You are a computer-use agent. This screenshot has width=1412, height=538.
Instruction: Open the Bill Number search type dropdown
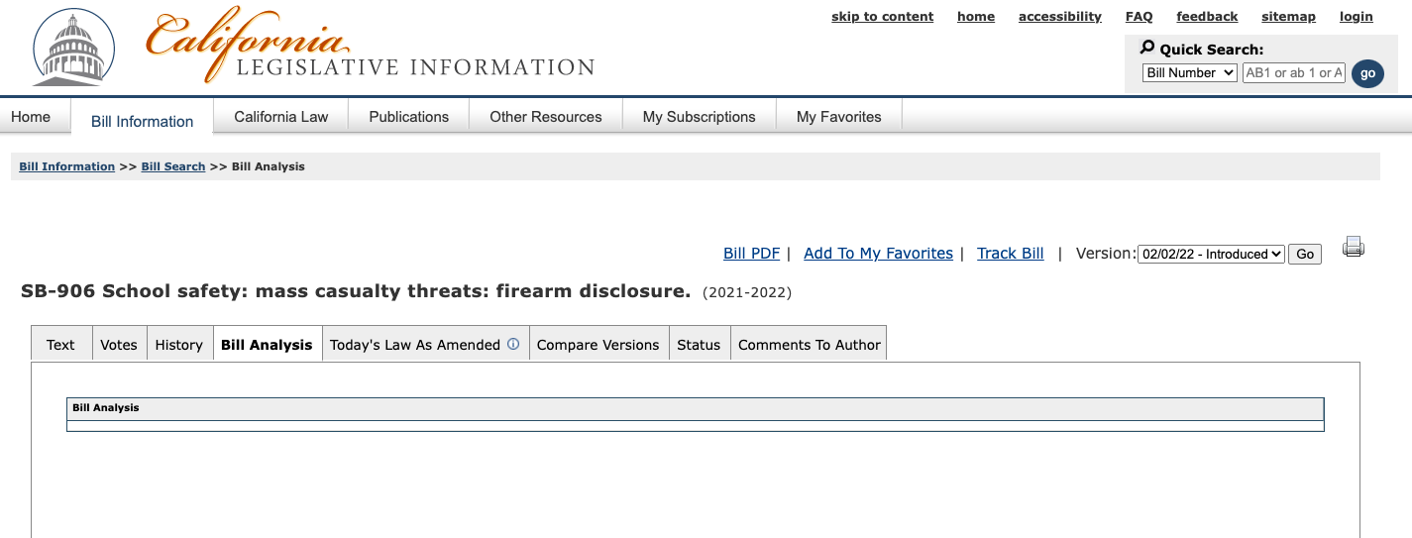point(1189,72)
